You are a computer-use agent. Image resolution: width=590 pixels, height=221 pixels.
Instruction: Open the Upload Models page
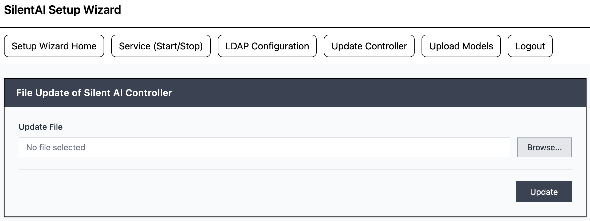(461, 46)
